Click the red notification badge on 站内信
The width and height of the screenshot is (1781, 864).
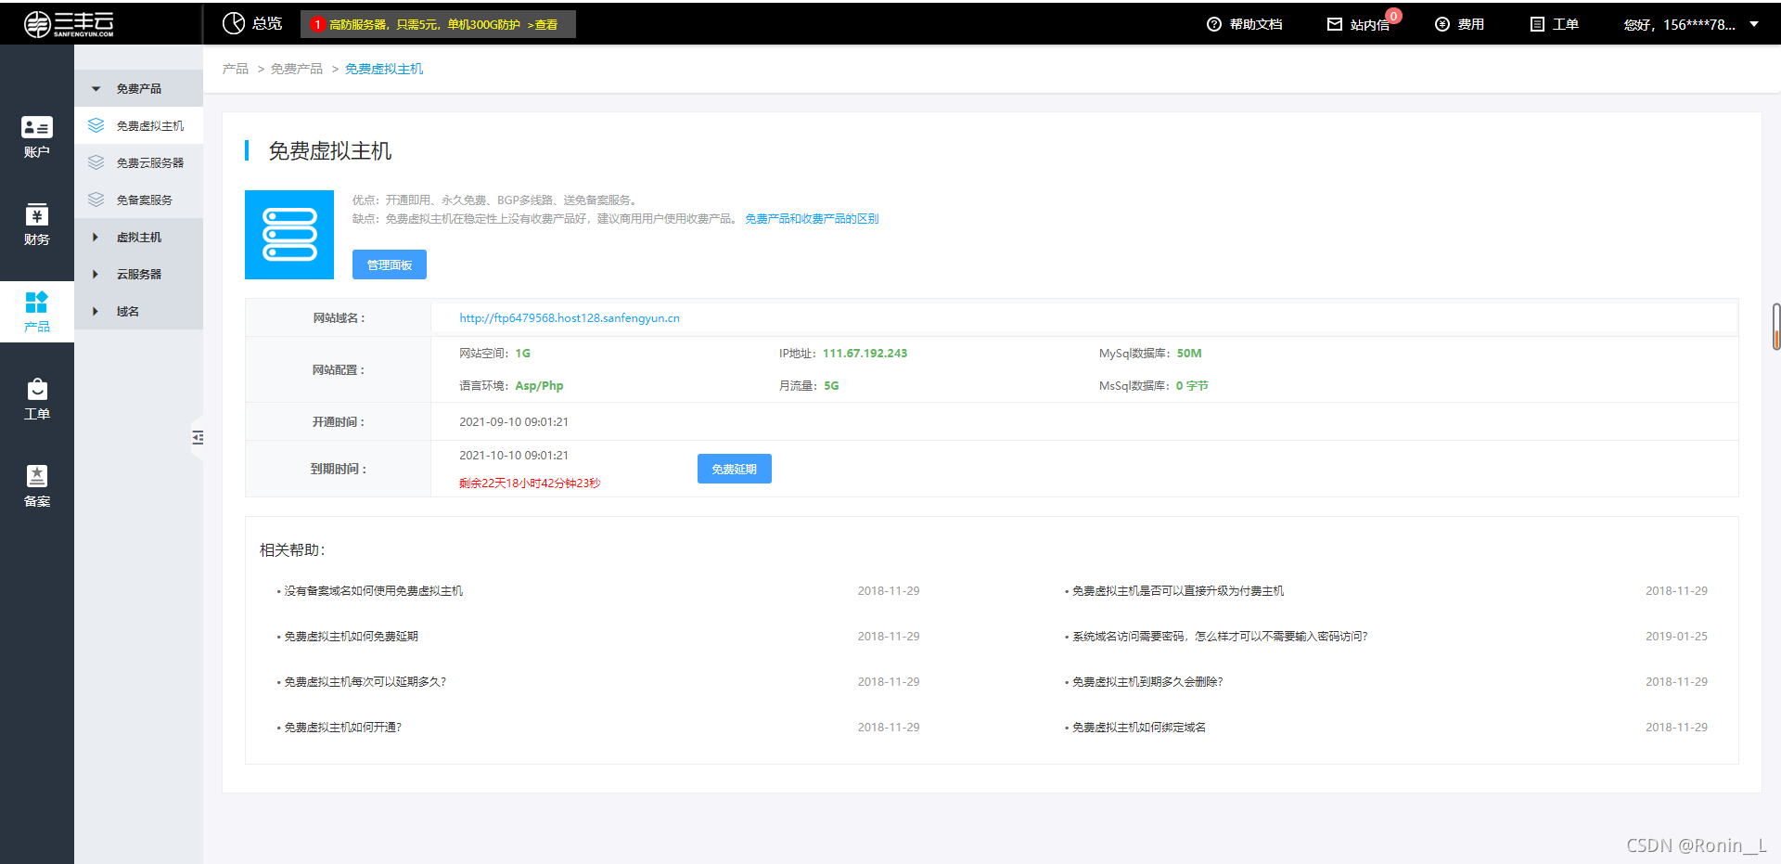(x=1394, y=17)
